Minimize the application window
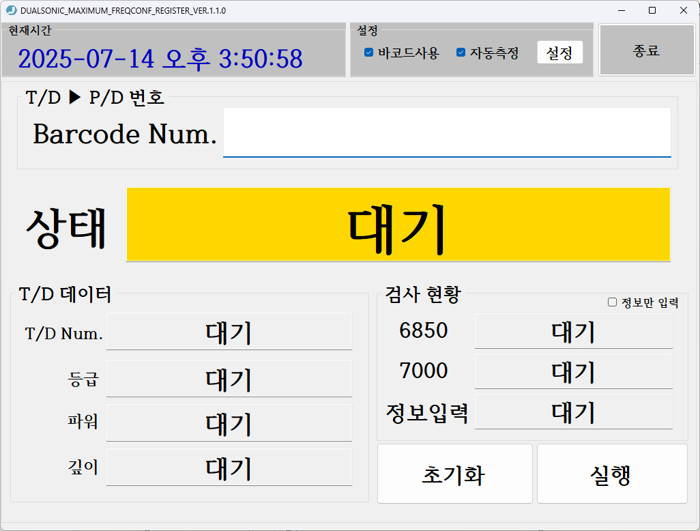 [x=621, y=10]
